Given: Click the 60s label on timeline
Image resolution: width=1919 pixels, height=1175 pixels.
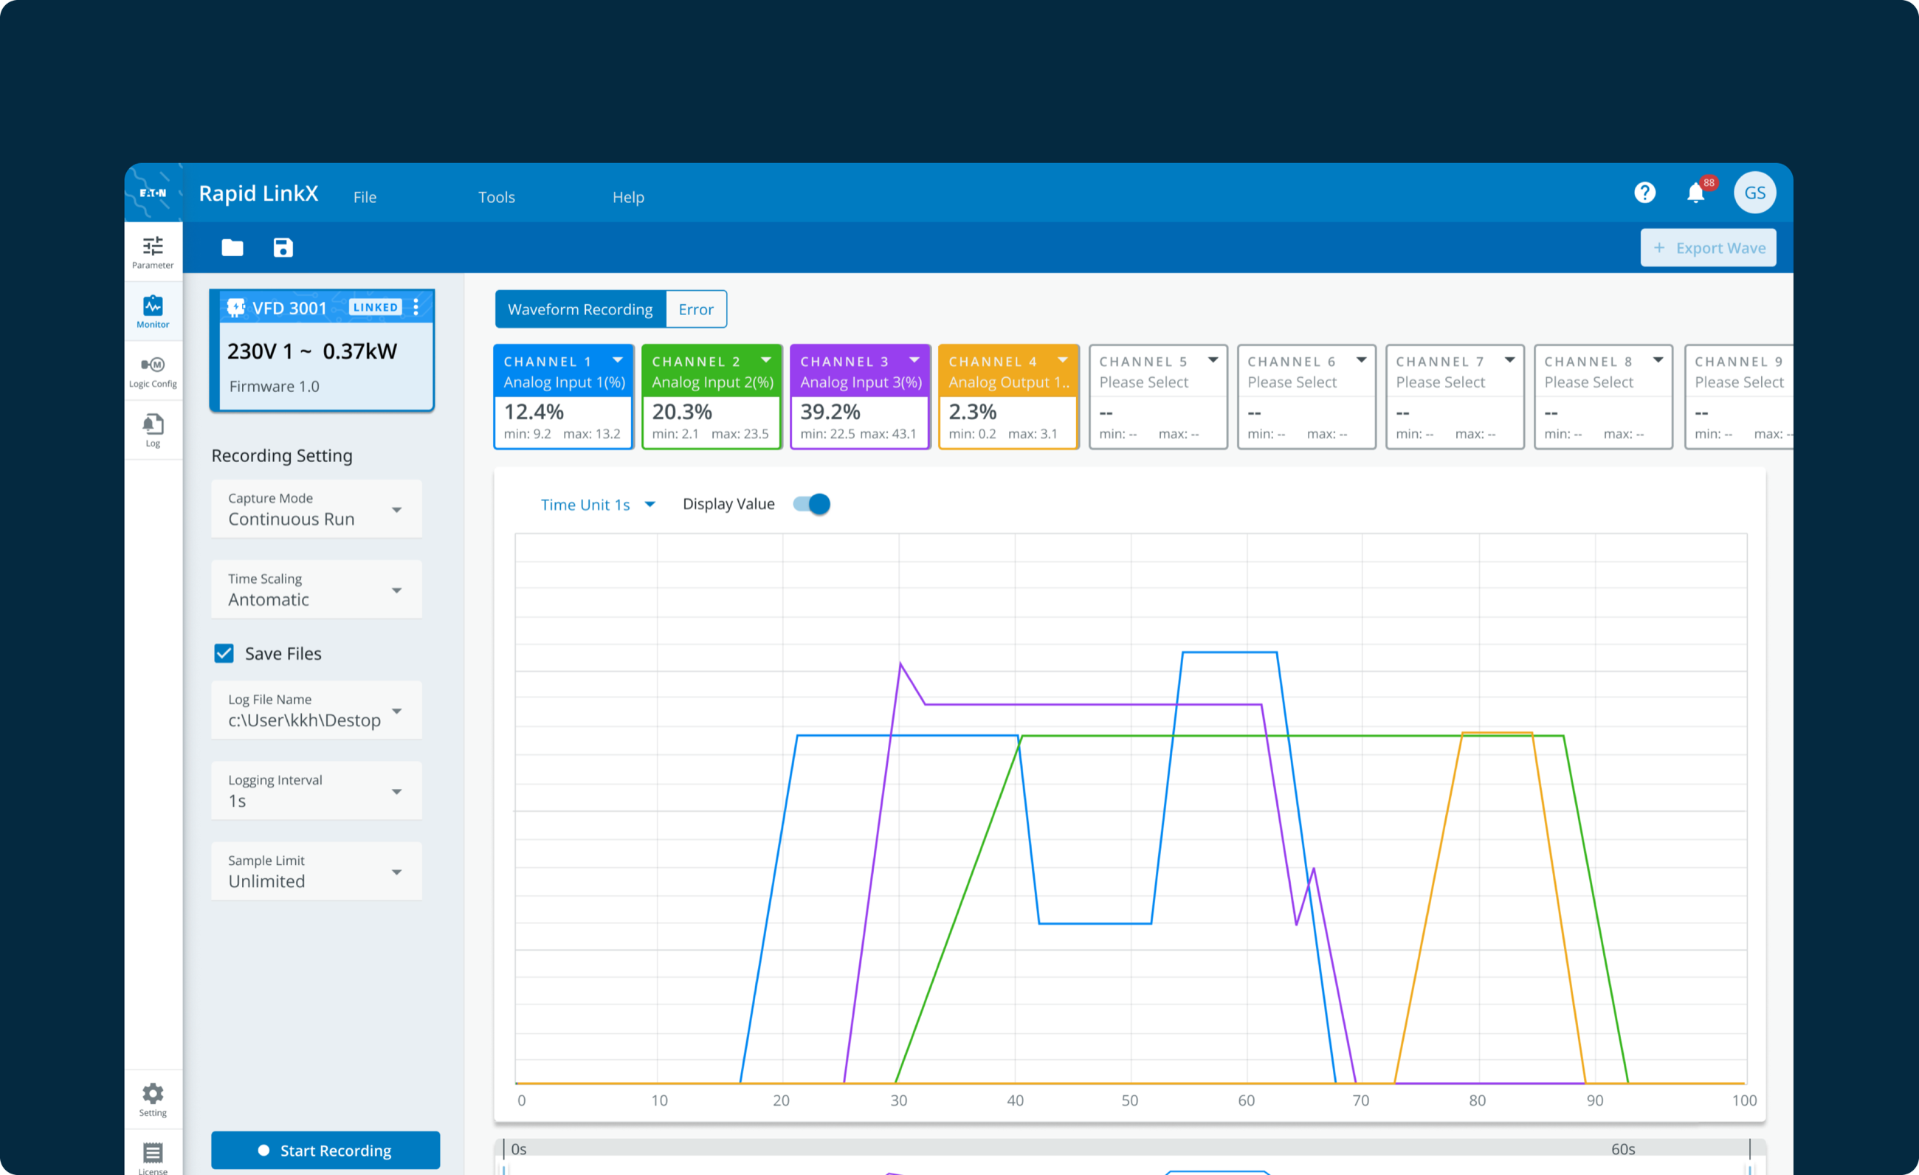Looking at the screenshot, I should (1623, 1148).
